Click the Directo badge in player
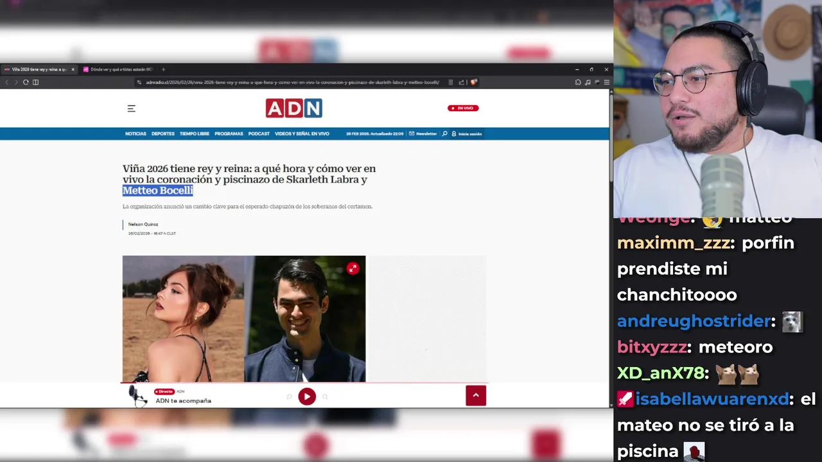The width and height of the screenshot is (822, 462). (164, 391)
